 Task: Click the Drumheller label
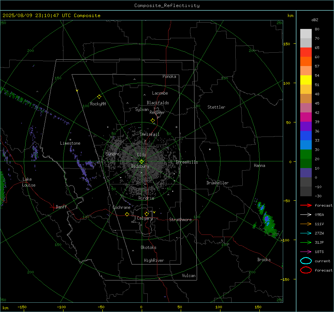tap(217, 183)
